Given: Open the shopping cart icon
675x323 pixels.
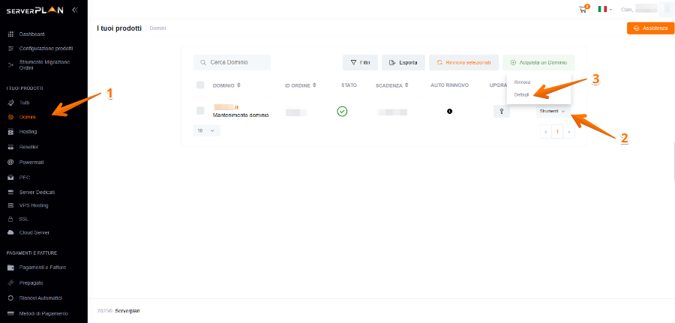Looking at the screenshot, I should click(x=583, y=9).
